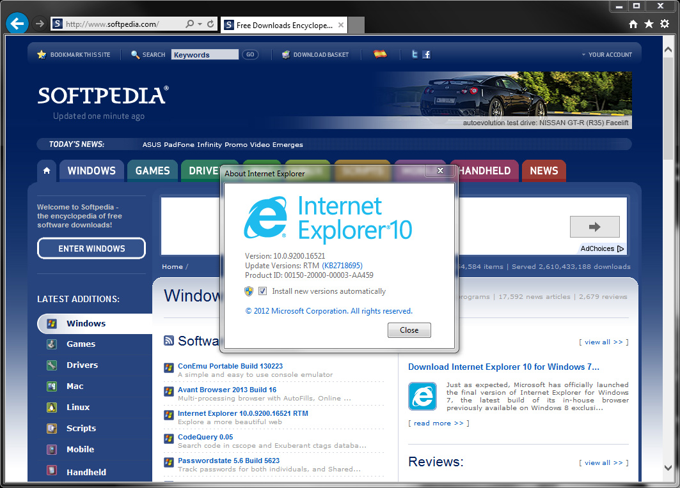Open Softpedia's Facebook icon

427,54
